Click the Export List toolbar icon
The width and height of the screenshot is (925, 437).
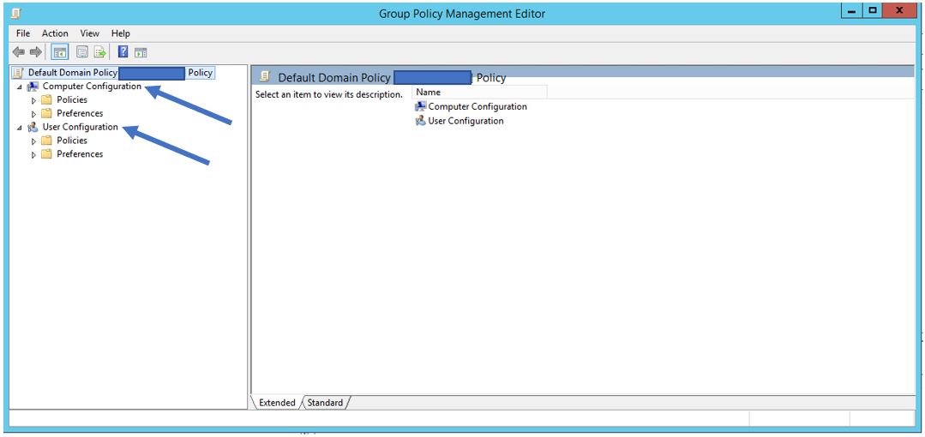point(99,52)
